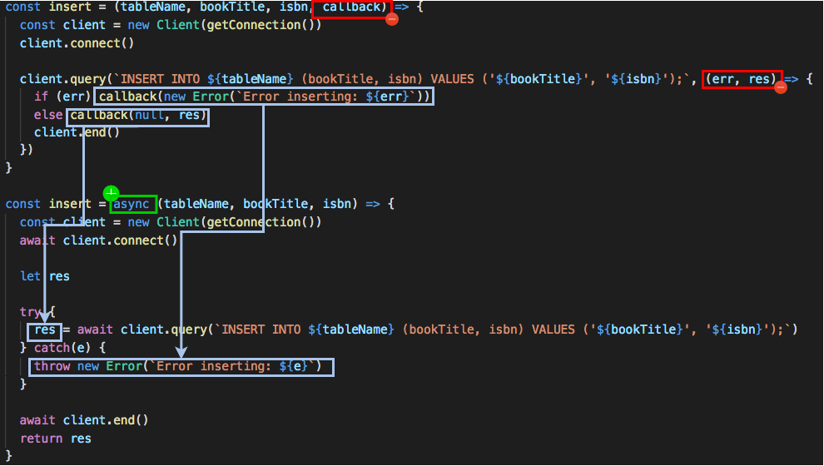Viewport: 824px width, 466px height.
Task: Click the boxed throw new Error statement
Action: [181, 366]
